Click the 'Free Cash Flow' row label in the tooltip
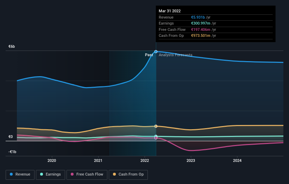 pyautogui.click(x=172, y=29)
